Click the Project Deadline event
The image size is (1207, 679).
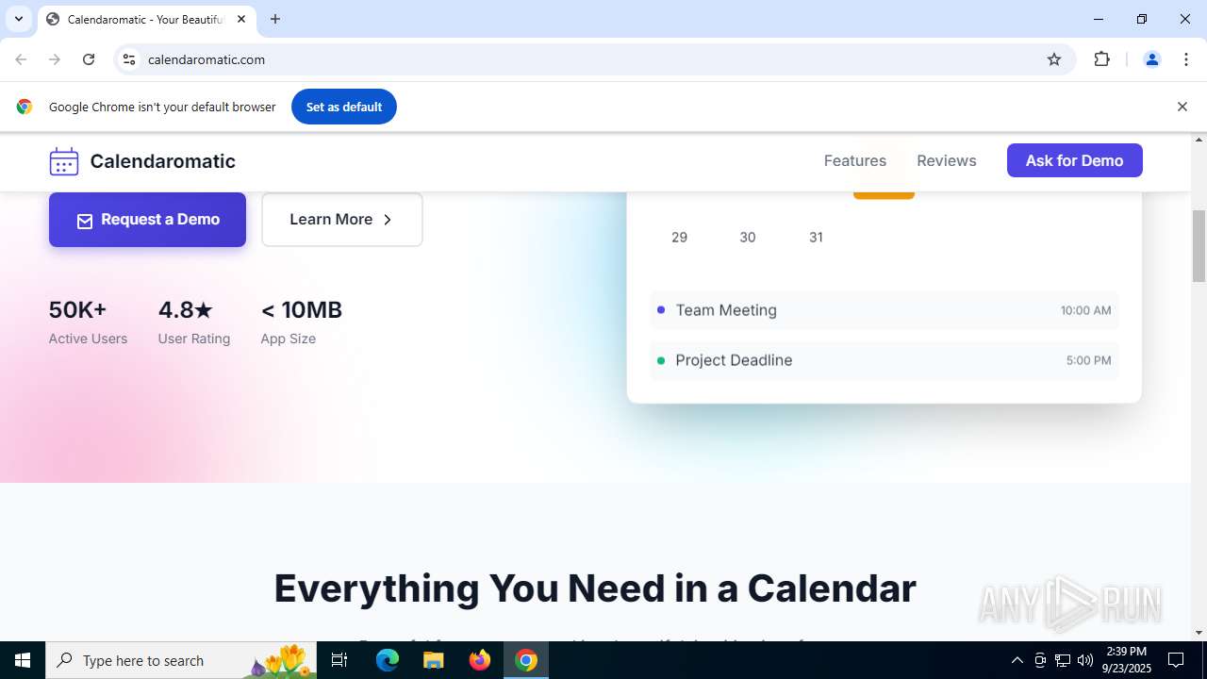point(884,360)
